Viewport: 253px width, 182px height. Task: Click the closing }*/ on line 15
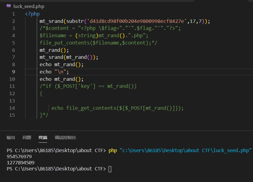click(44, 115)
